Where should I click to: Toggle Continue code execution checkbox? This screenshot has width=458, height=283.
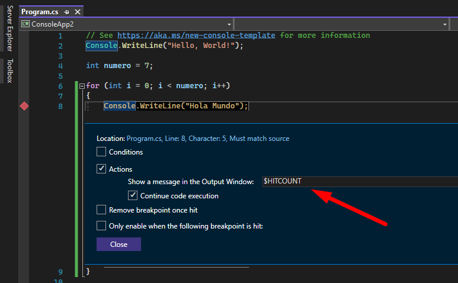133,196
